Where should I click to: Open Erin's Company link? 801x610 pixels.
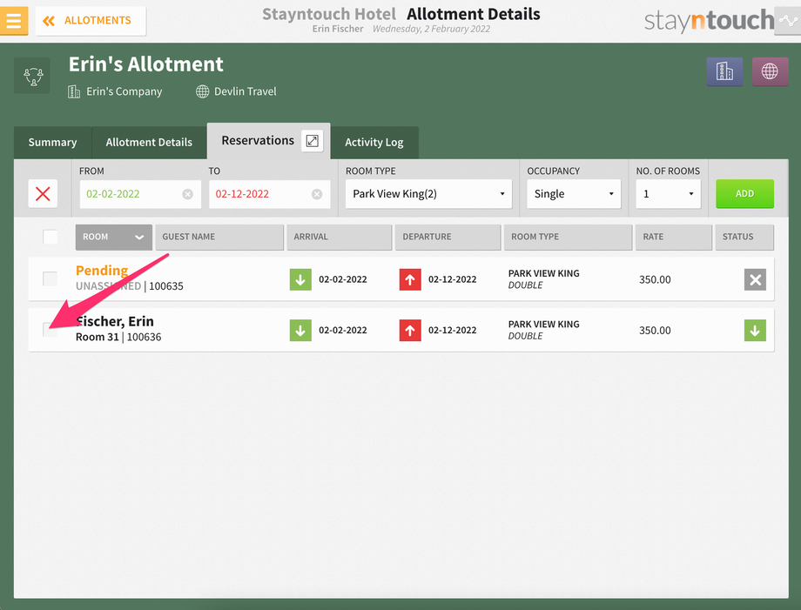point(125,91)
